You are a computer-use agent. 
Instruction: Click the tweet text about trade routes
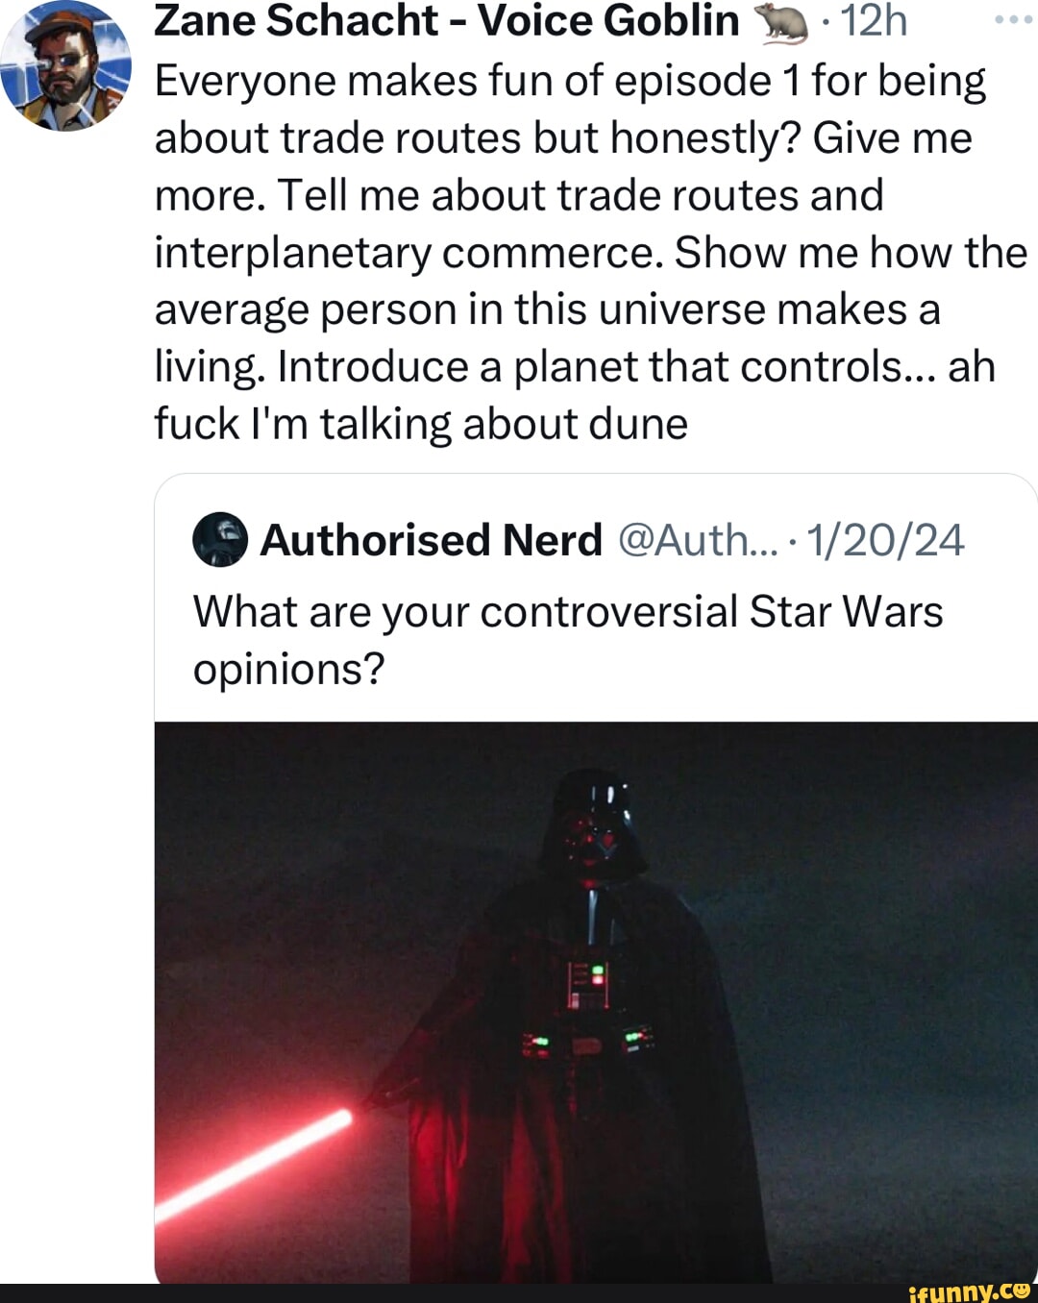point(591,253)
